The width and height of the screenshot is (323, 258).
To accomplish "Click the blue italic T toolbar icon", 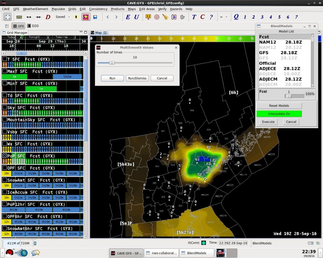I will [x=194, y=17].
